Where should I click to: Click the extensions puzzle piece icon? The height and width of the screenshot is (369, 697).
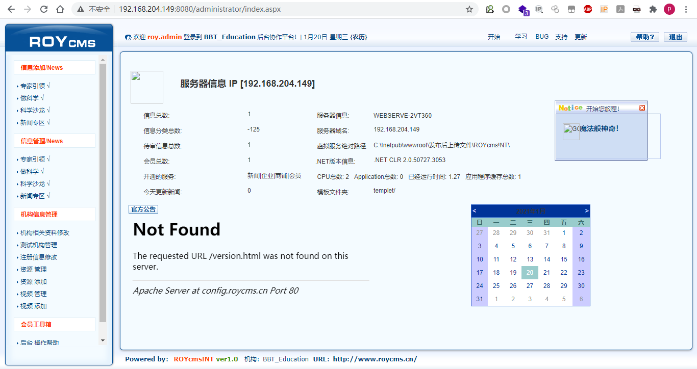[653, 9]
